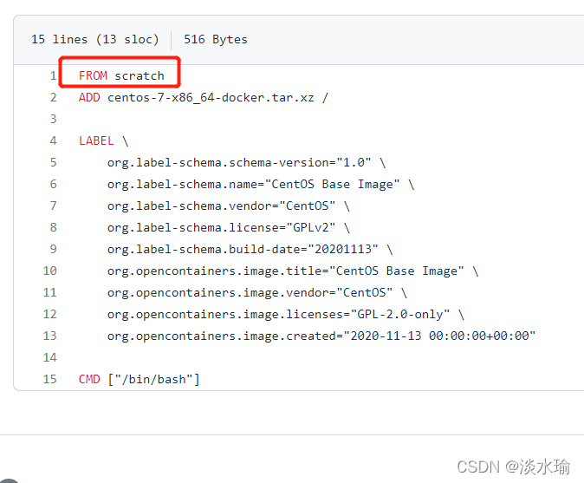Click image.licenses="GPL-2.0-only" code line
Viewport: 584px width, 483px height.
click(286, 314)
